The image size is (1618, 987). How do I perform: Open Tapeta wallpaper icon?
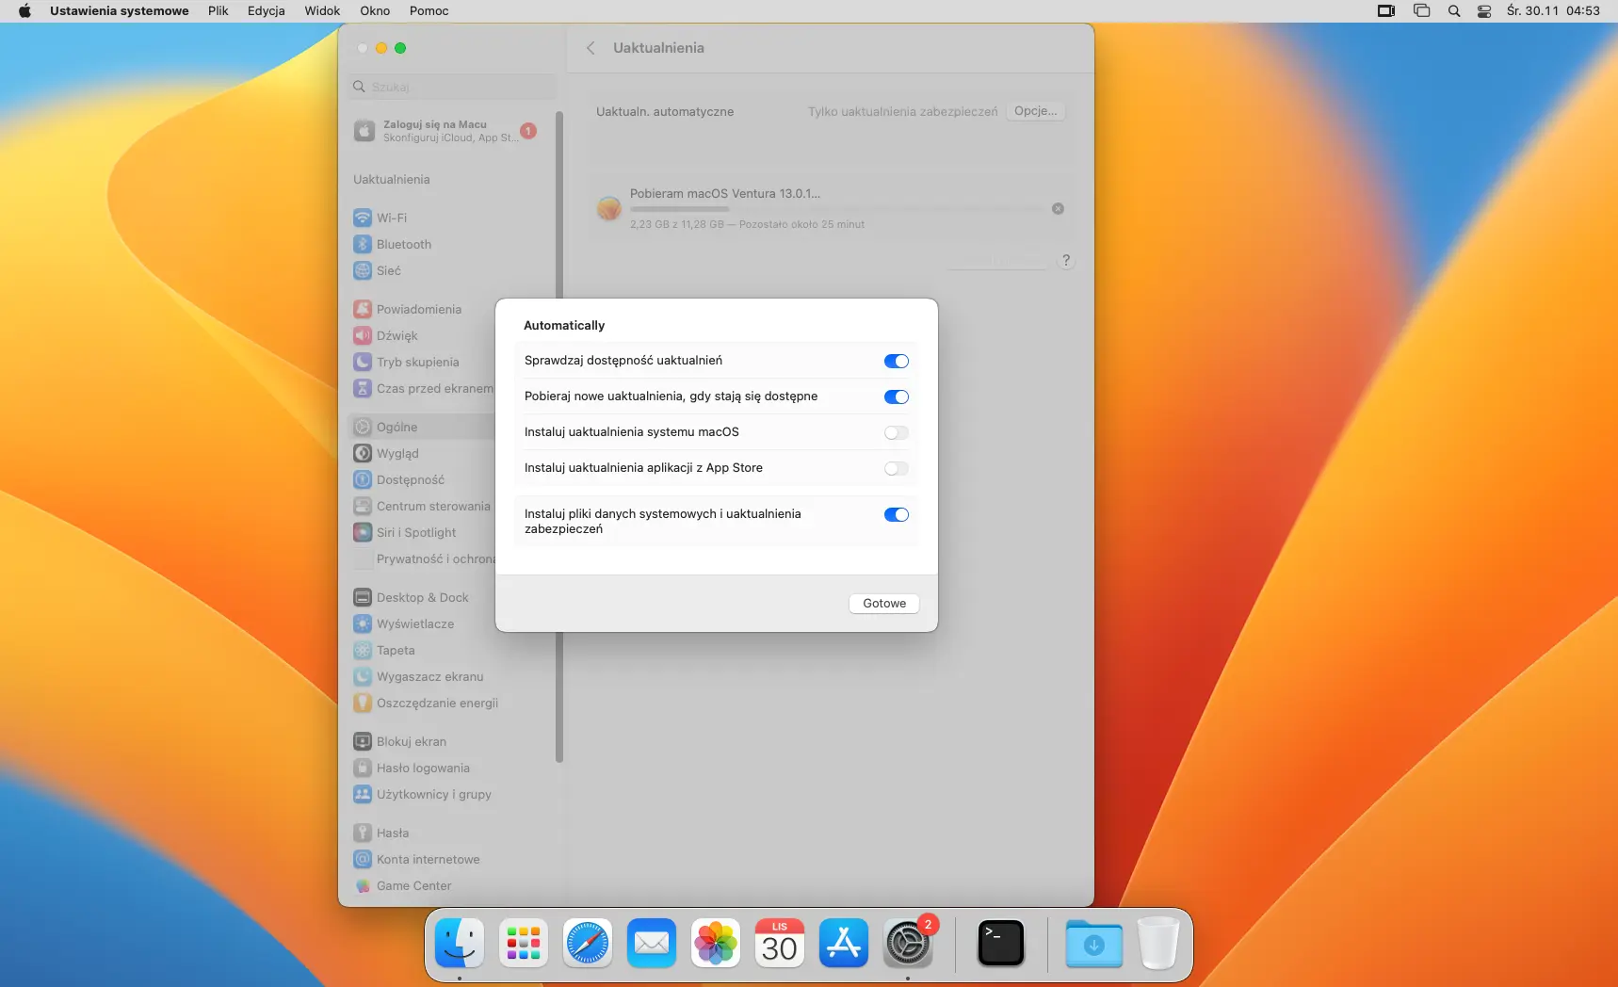pos(363,650)
